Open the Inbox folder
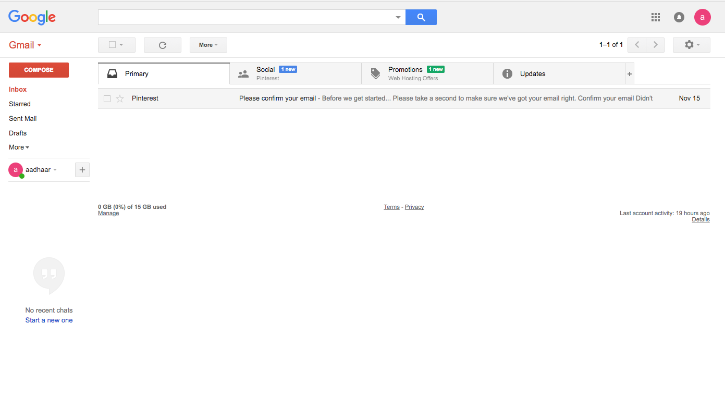Screen dimensions: 725x398 click(18, 90)
